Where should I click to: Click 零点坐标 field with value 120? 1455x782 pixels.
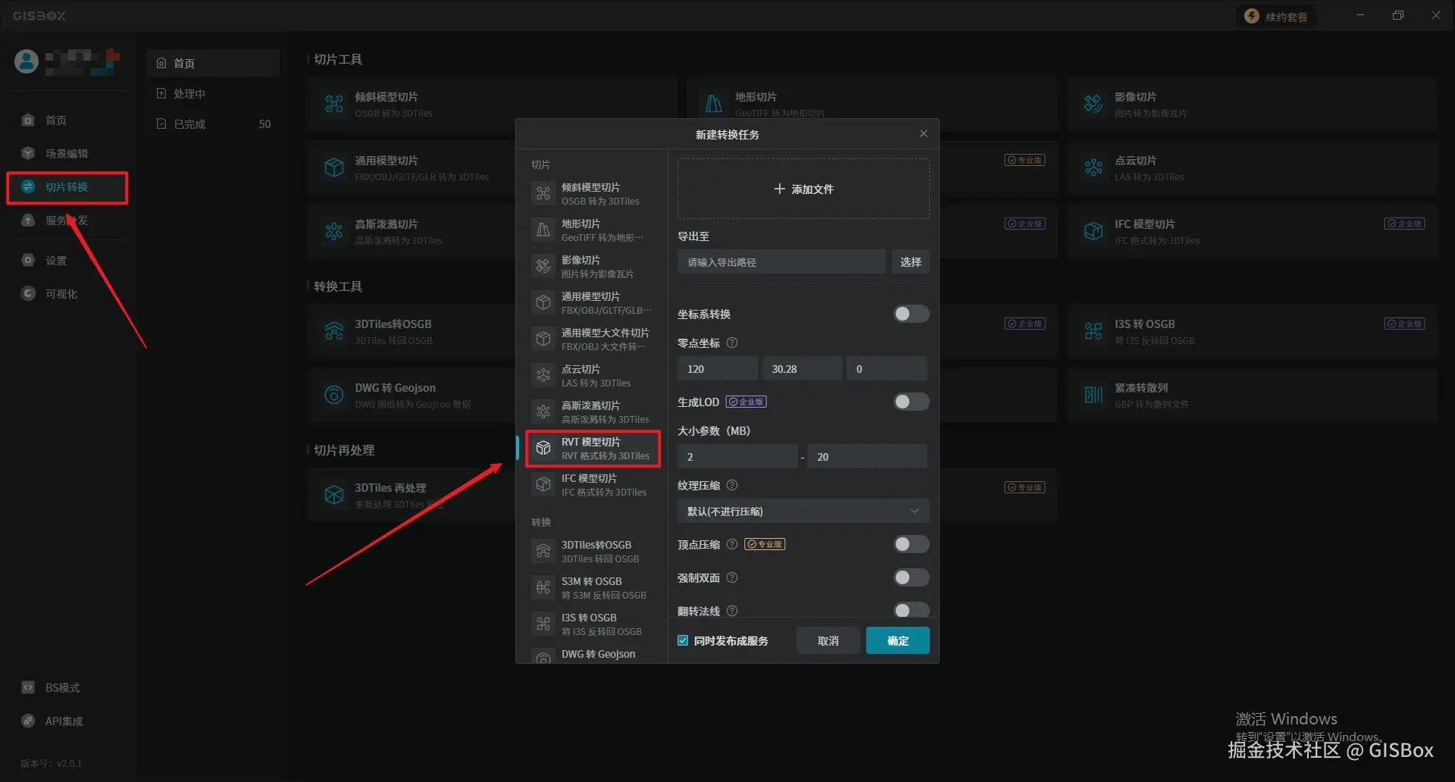point(718,368)
